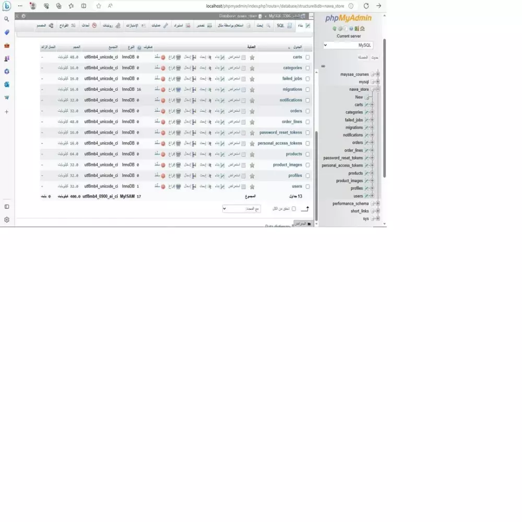Viewport: 522px width, 522px height.
Task: Click the browser favorites star icon
Action: coord(99,6)
